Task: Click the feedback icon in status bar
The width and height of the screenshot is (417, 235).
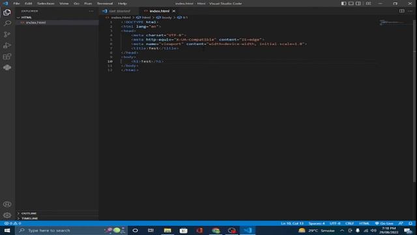Action: click(x=401, y=223)
